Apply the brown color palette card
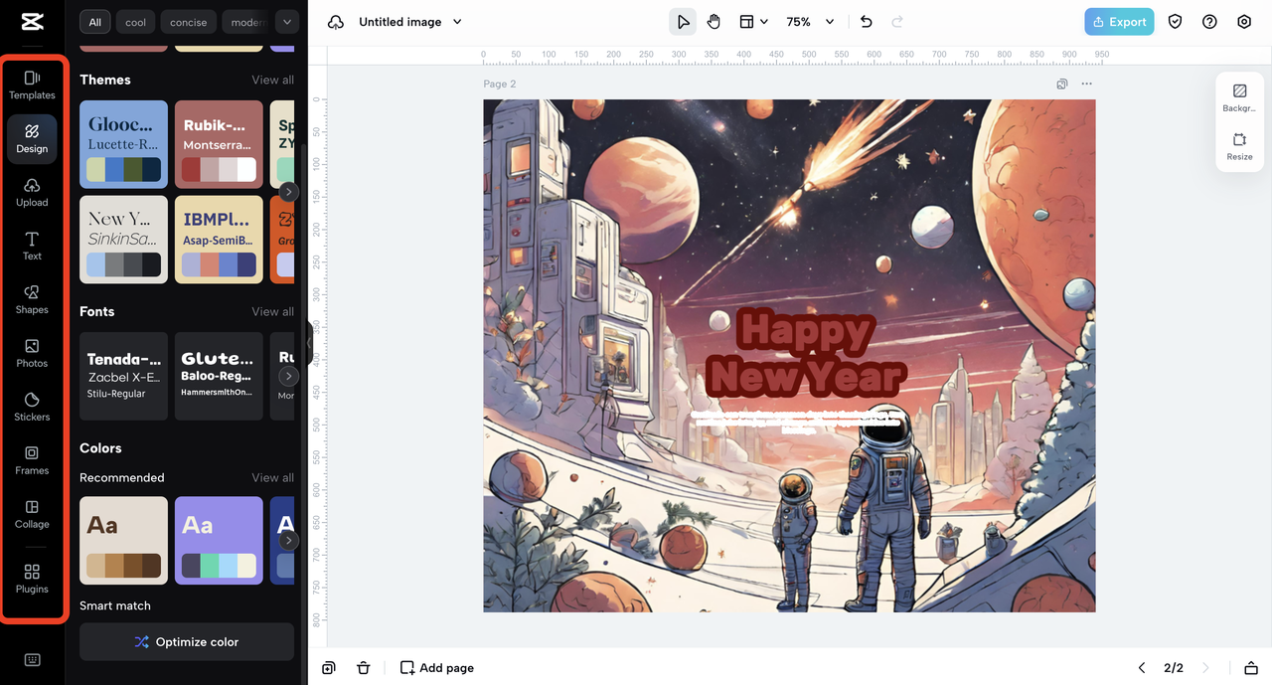Image resolution: width=1272 pixels, height=685 pixels. click(123, 541)
